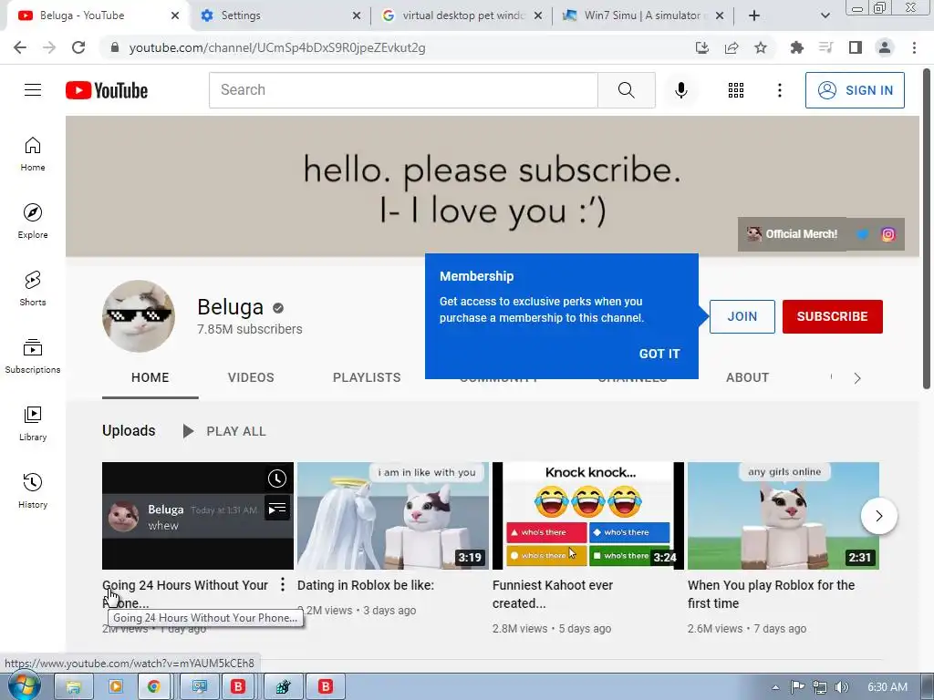Screen dimensions: 934x700
Task: Open Dating in Roblox be like title
Action: click(365, 585)
